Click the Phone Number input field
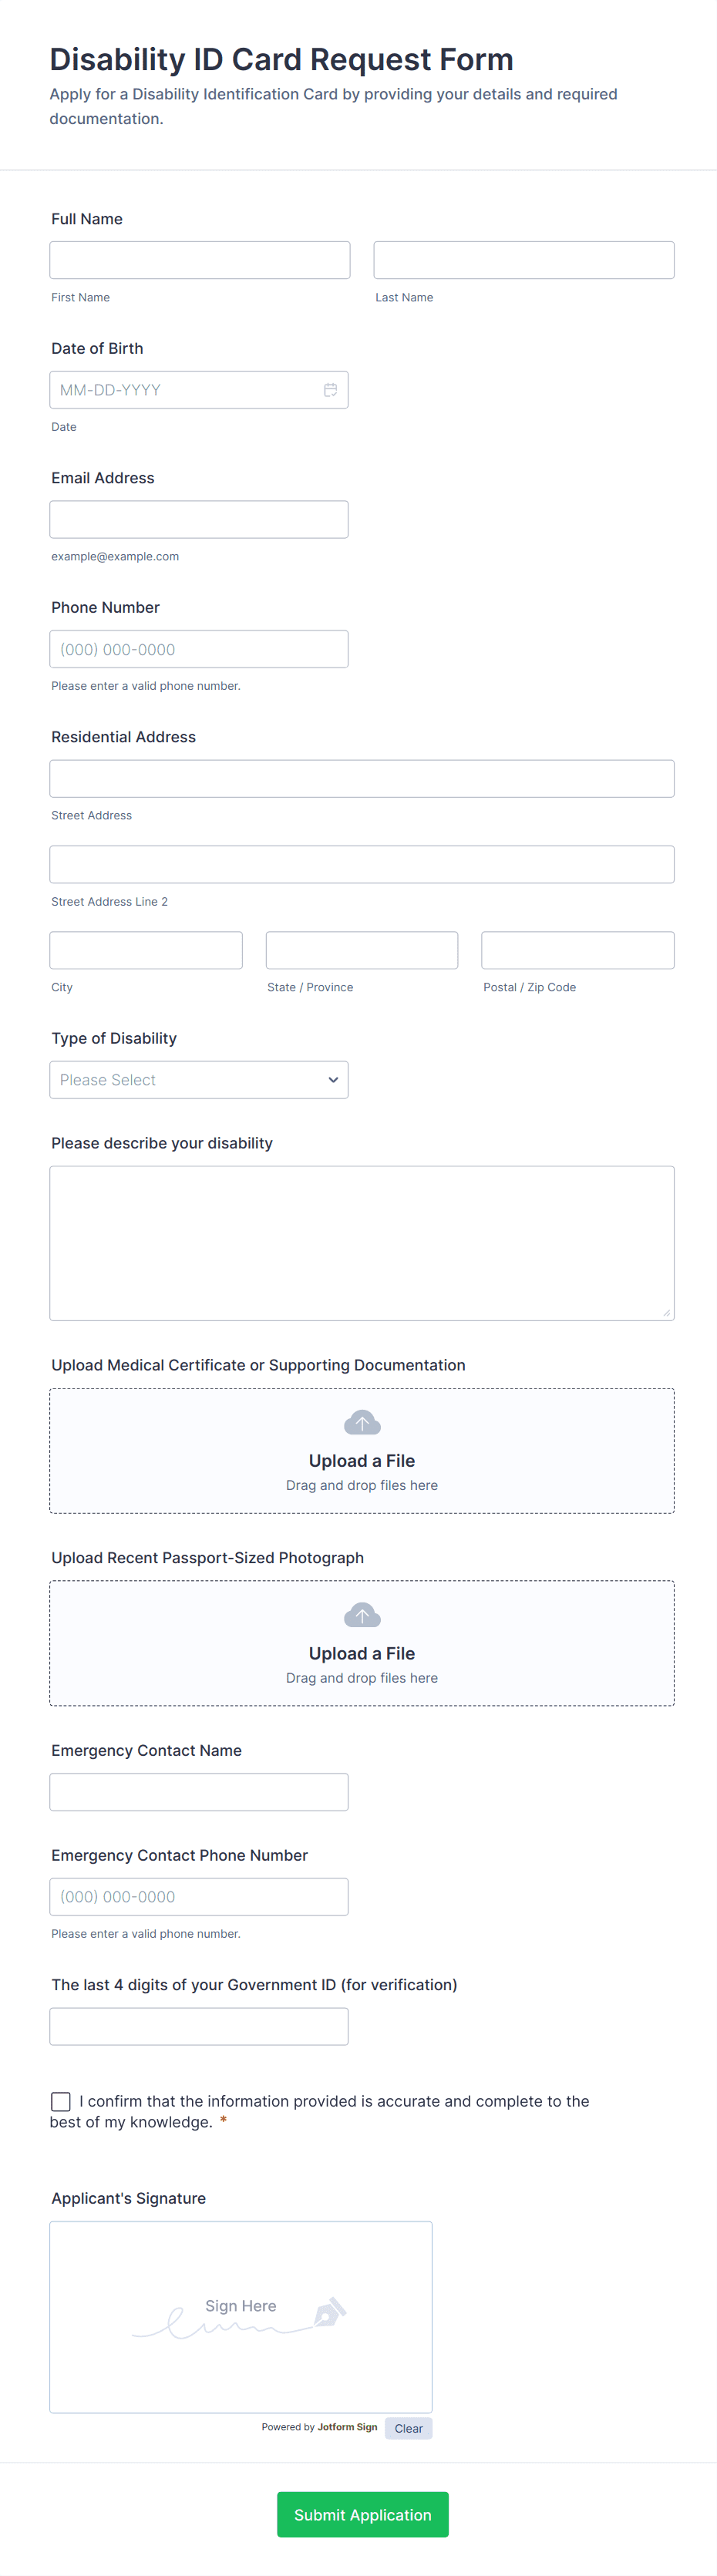Screen dimensions: 717x2576 pos(198,649)
